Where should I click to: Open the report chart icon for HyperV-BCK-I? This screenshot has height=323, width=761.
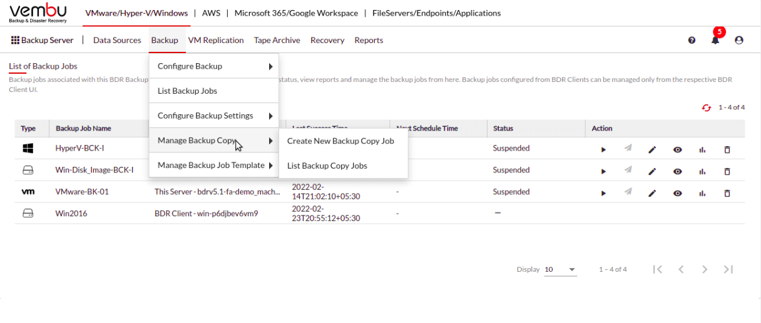click(x=702, y=150)
